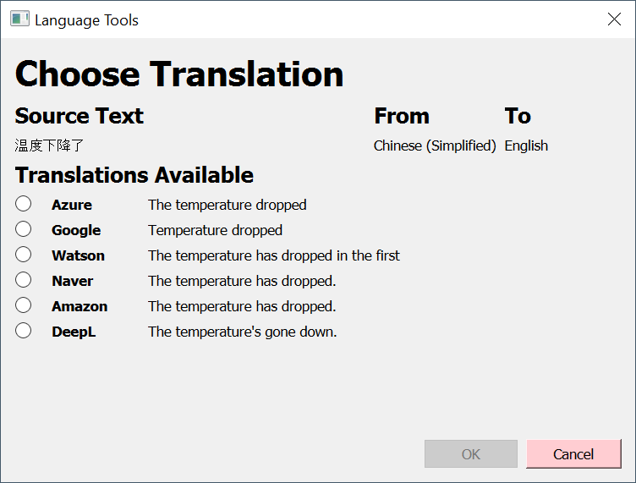Screen dimensions: 636x483
Task: Click the Chinese source text 温度下降了
Action: [x=49, y=145]
